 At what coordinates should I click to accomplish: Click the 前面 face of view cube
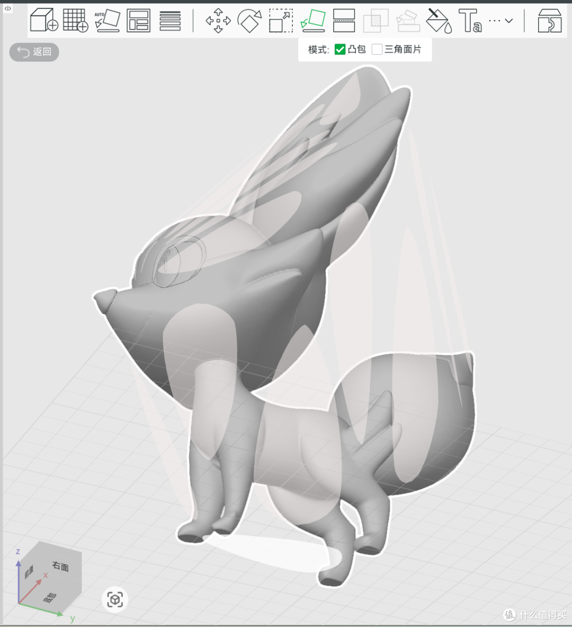(29, 572)
